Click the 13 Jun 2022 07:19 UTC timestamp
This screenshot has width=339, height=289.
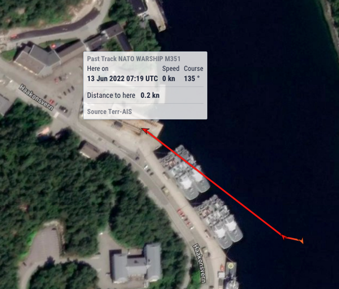[122, 78]
